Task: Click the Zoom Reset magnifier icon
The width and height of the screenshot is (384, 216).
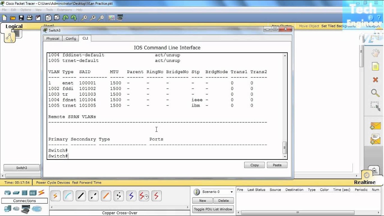Action: coord(93,18)
